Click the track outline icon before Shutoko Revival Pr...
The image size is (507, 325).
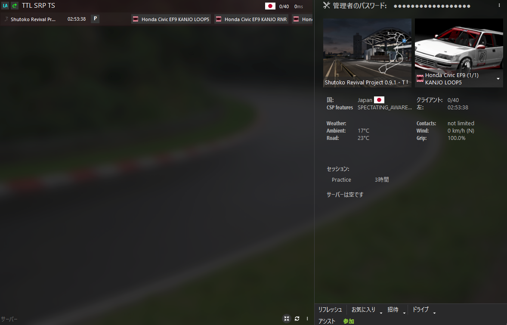click(6, 19)
